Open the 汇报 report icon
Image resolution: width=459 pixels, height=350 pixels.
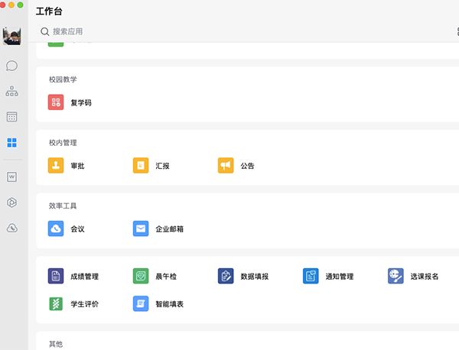point(141,165)
